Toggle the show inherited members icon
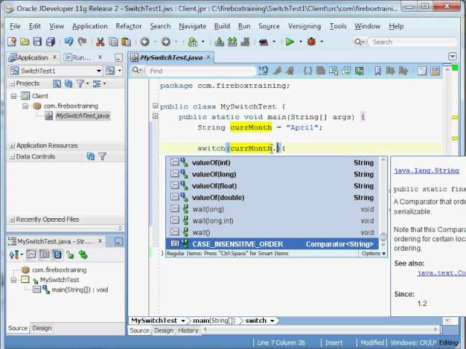Image resolution: width=466 pixels, height=349 pixels. pyautogui.click(x=83, y=254)
